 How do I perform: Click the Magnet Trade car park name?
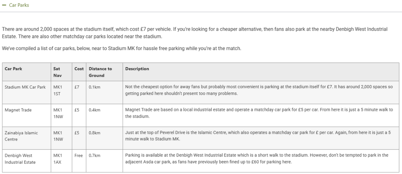[18, 110]
